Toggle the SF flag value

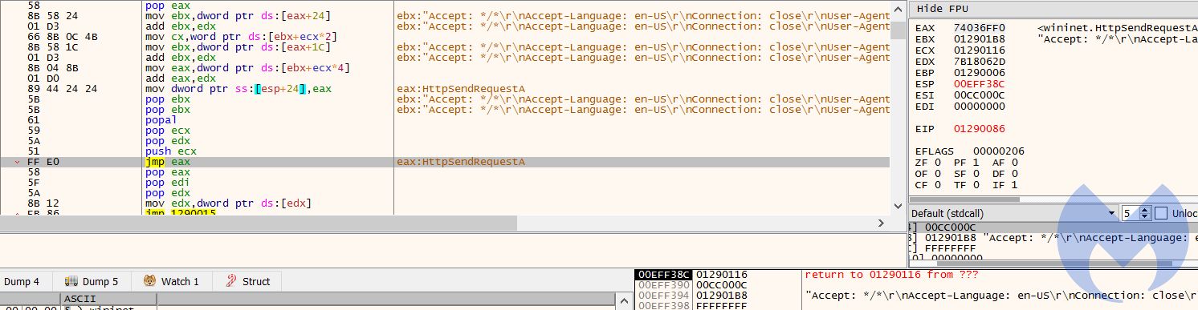click(x=976, y=174)
